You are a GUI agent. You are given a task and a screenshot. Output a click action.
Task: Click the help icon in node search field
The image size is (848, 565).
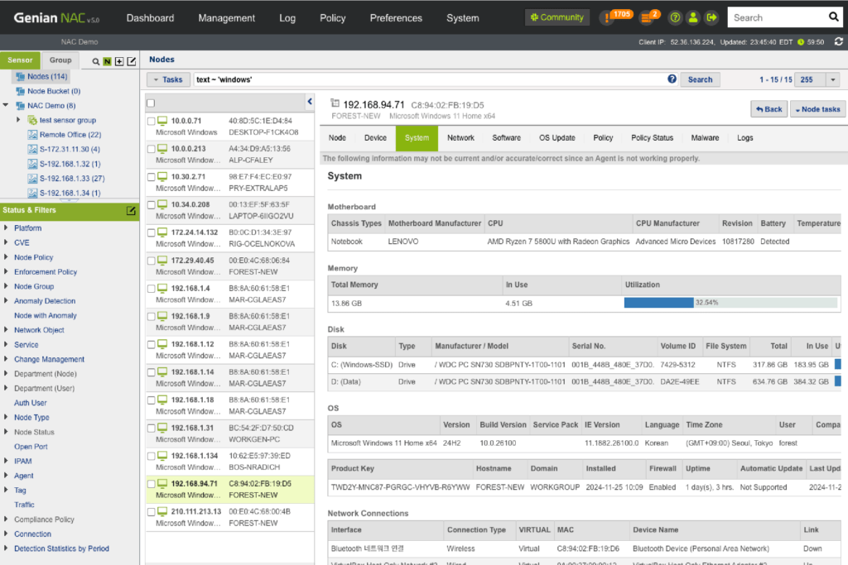coord(672,79)
